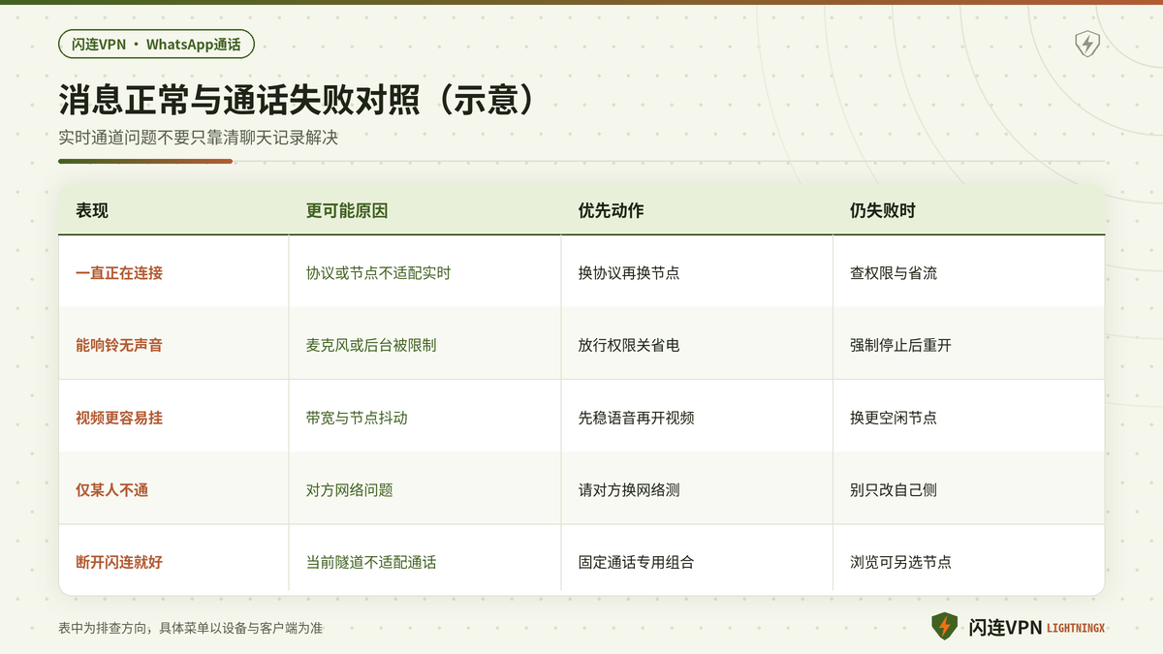Select the cell 换协议再换节点
1163x654 pixels.
click(x=697, y=271)
